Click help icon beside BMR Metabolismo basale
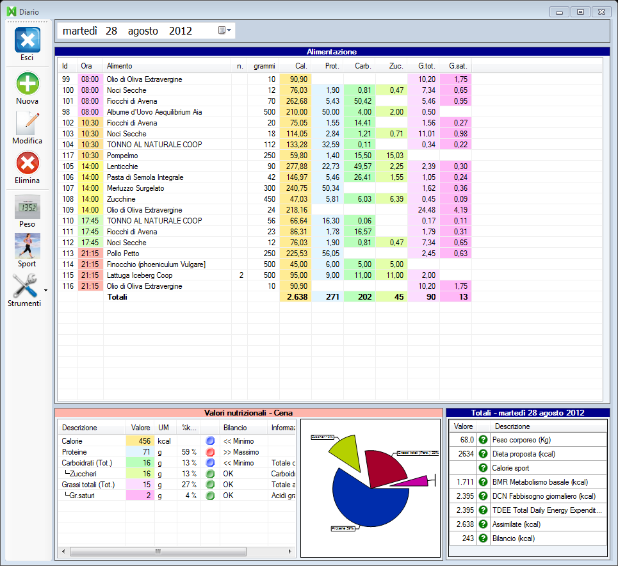 pyautogui.click(x=484, y=482)
